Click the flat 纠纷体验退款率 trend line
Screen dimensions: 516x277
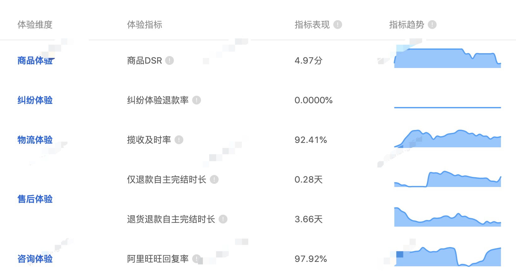[447, 107]
